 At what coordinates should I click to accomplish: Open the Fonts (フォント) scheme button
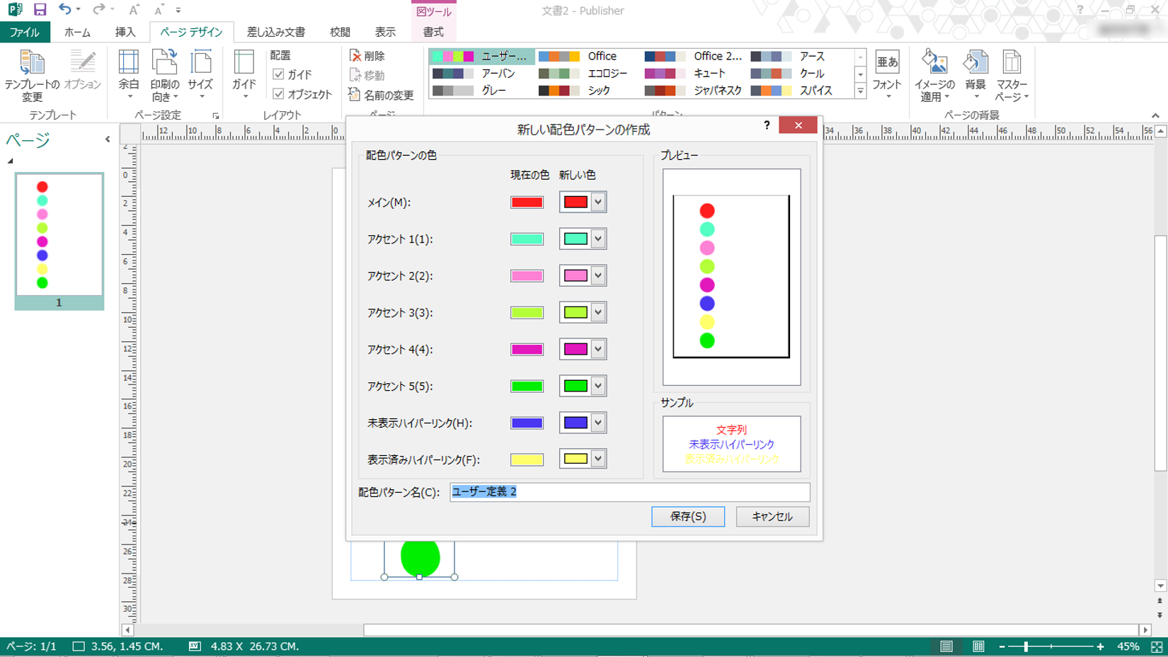(x=887, y=75)
